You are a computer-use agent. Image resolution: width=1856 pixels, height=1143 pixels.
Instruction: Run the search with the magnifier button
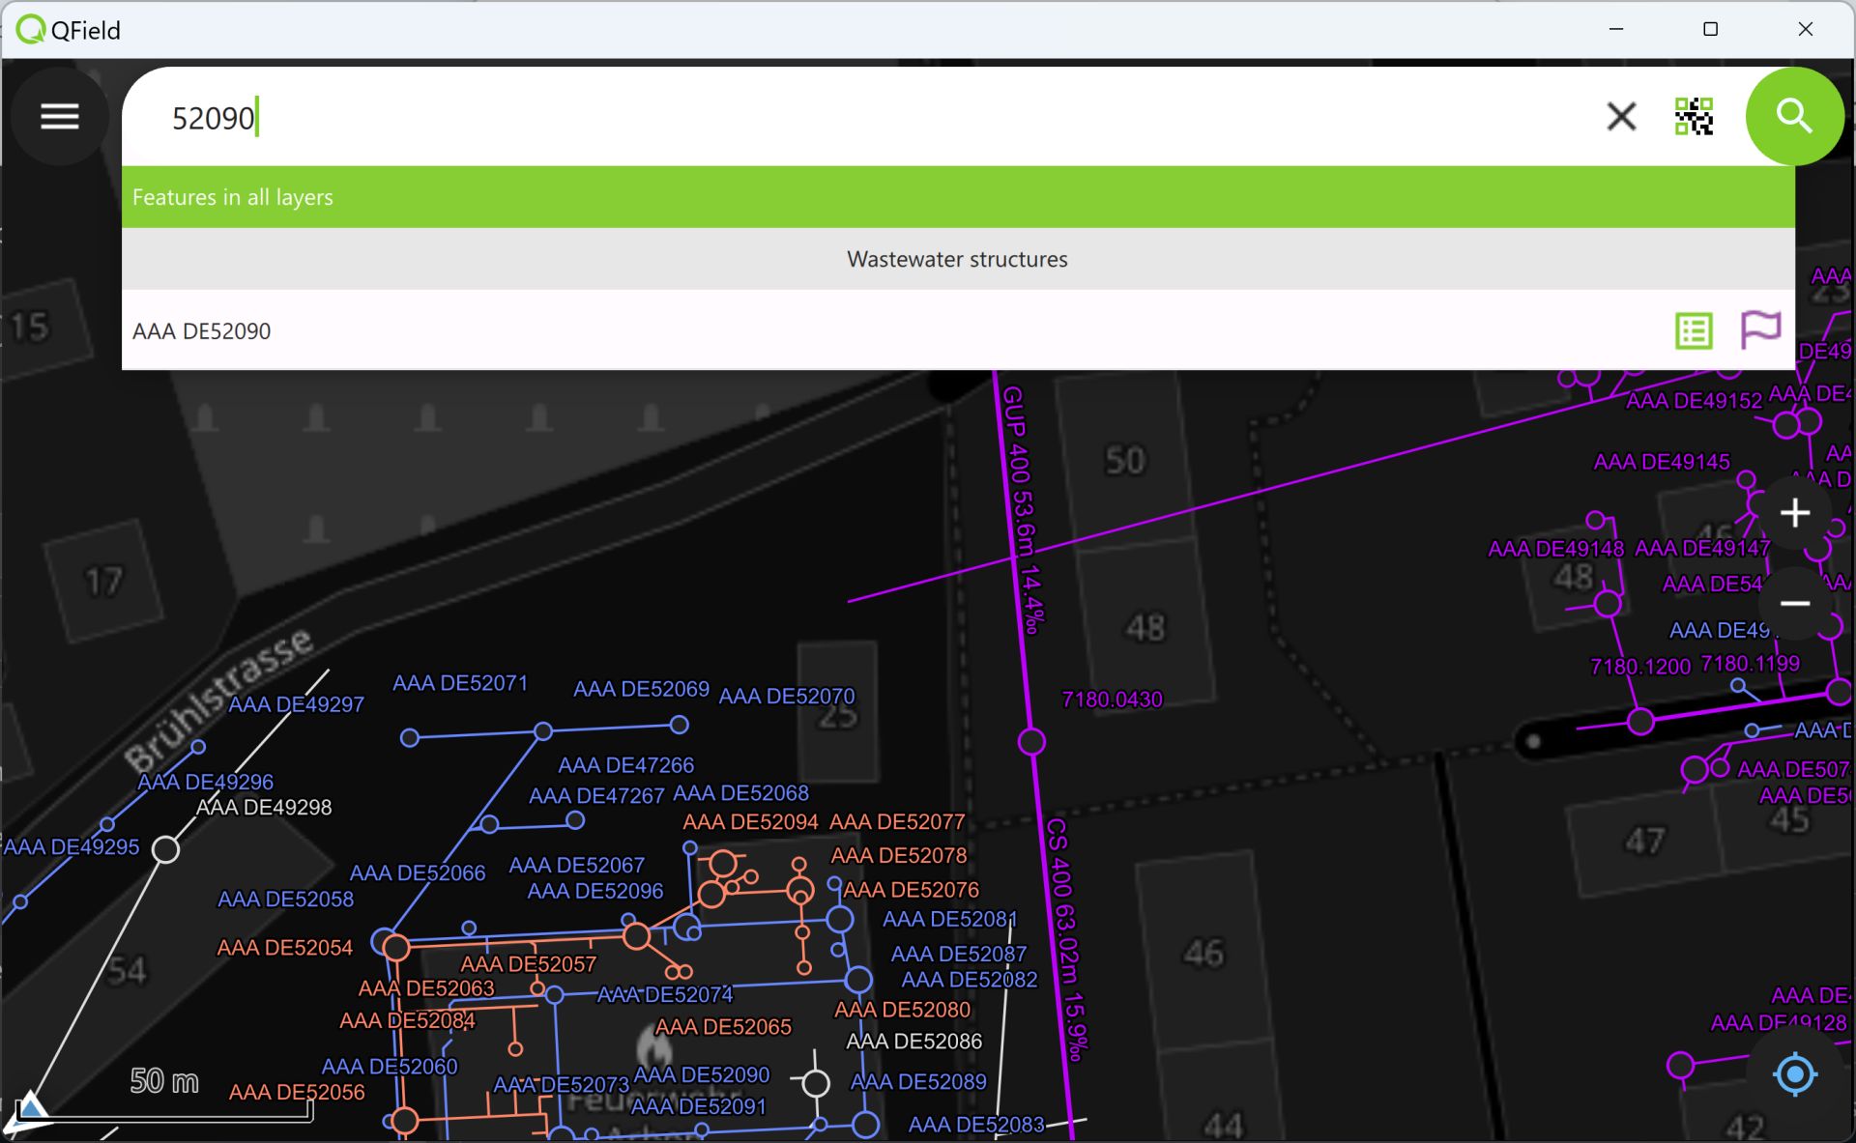[1793, 116]
